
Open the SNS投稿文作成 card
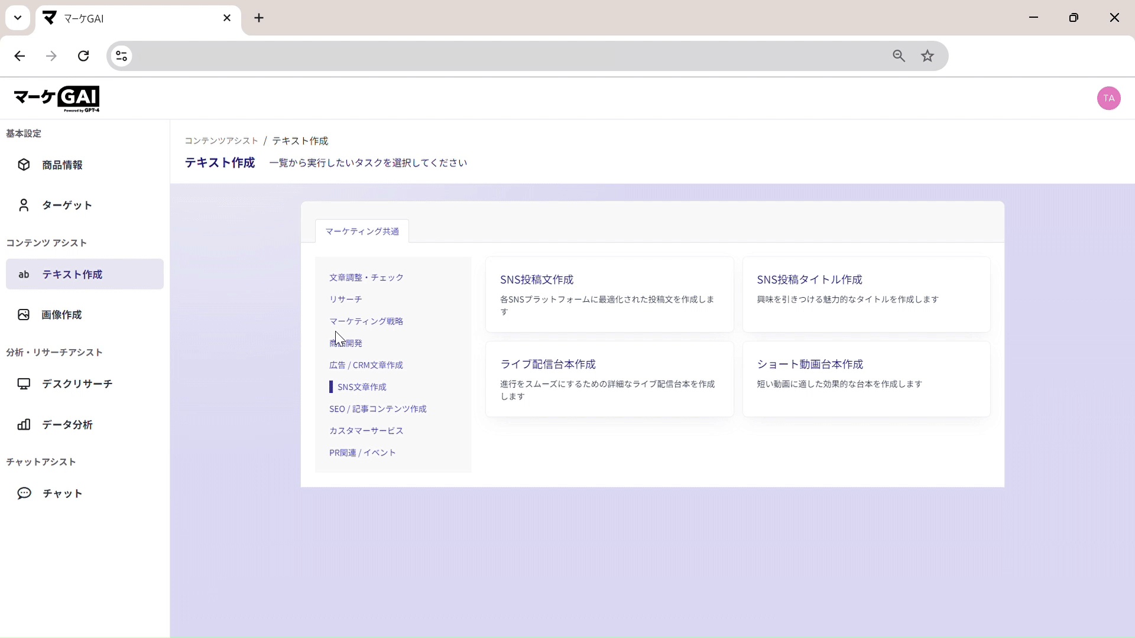click(x=609, y=294)
